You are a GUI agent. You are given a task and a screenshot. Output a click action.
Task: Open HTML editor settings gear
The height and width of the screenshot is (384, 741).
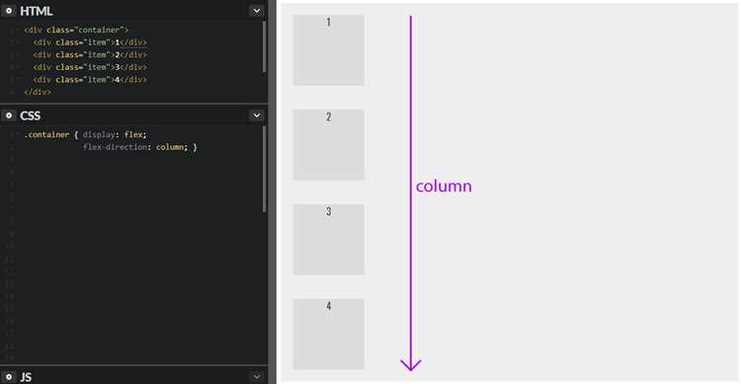click(9, 11)
